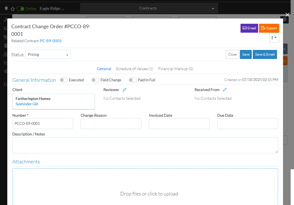
Task: Turn on the Paid In Full switch
Action: [x=132, y=80]
